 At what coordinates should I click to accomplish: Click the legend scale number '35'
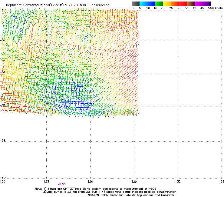click(x=186, y=8)
